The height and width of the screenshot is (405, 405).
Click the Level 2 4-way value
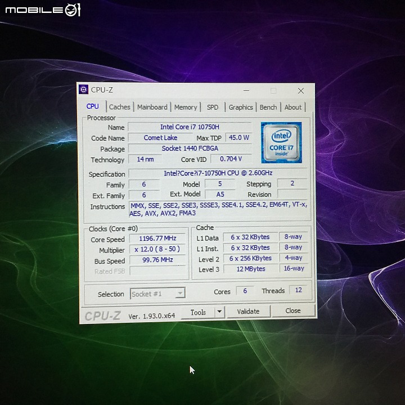coord(294,258)
